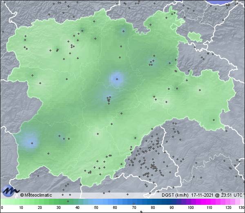The height and width of the screenshot is (213, 245).
Task: Click the small detached green enclave in northeast
Action: (195, 36)
